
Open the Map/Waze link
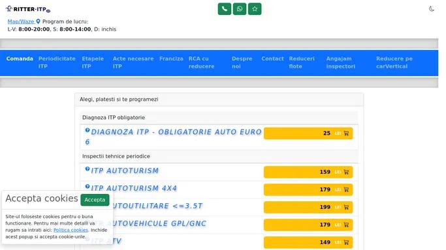pyautogui.click(x=21, y=21)
